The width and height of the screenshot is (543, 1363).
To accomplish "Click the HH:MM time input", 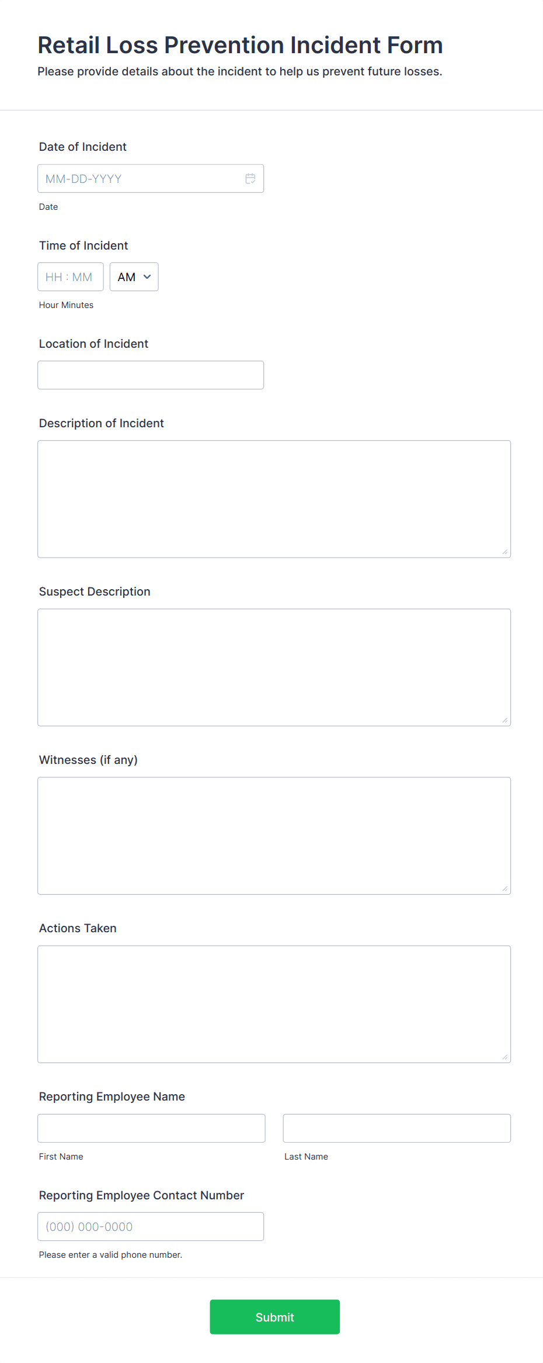I will tap(71, 277).
